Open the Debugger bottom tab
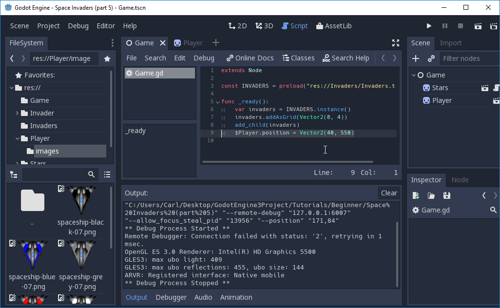This screenshot has width=500, height=308. tap(171, 297)
